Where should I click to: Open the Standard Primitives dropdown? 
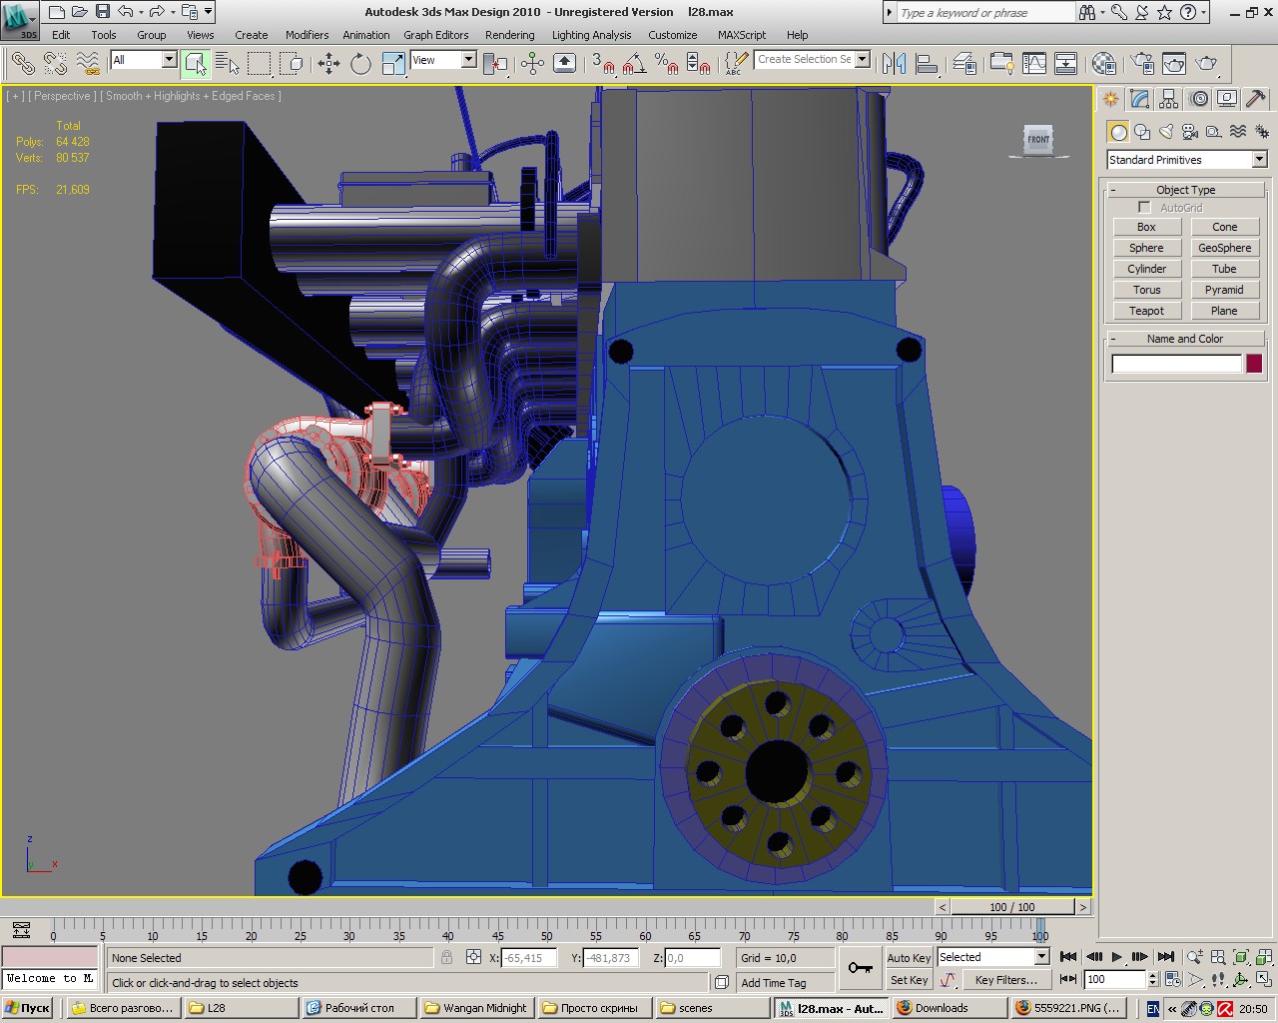[1259, 160]
